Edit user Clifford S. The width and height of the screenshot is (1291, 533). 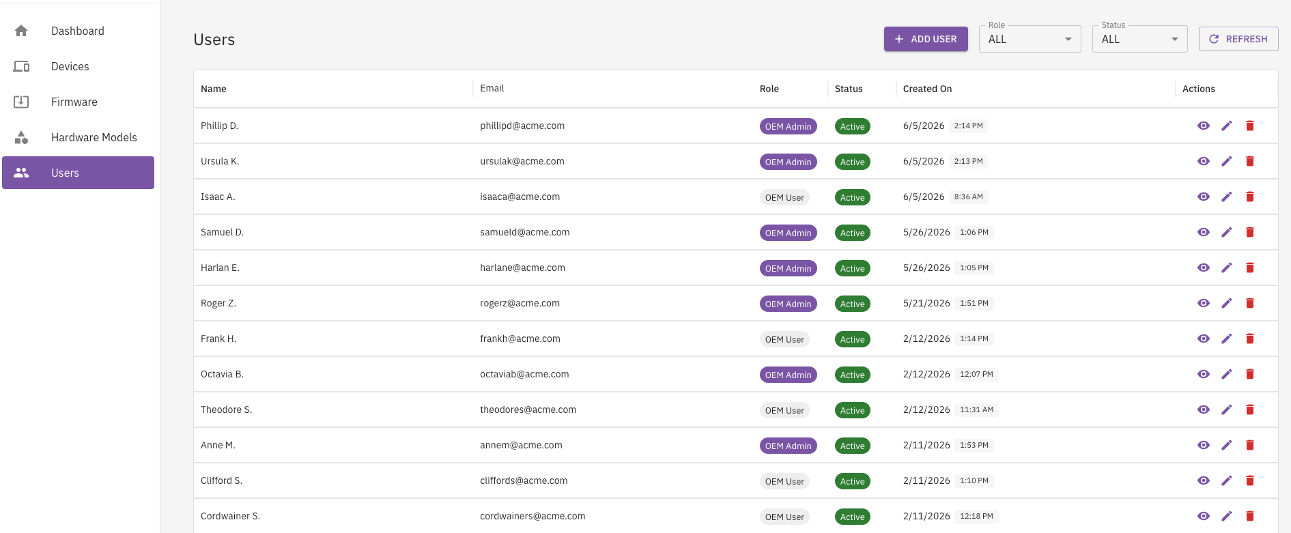(x=1227, y=480)
